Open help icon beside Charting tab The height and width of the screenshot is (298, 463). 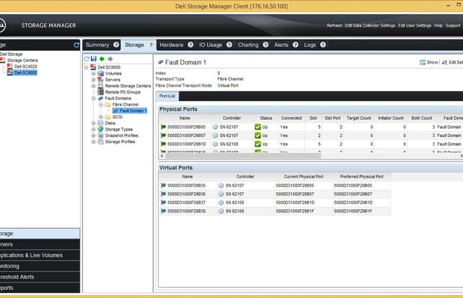point(266,45)
